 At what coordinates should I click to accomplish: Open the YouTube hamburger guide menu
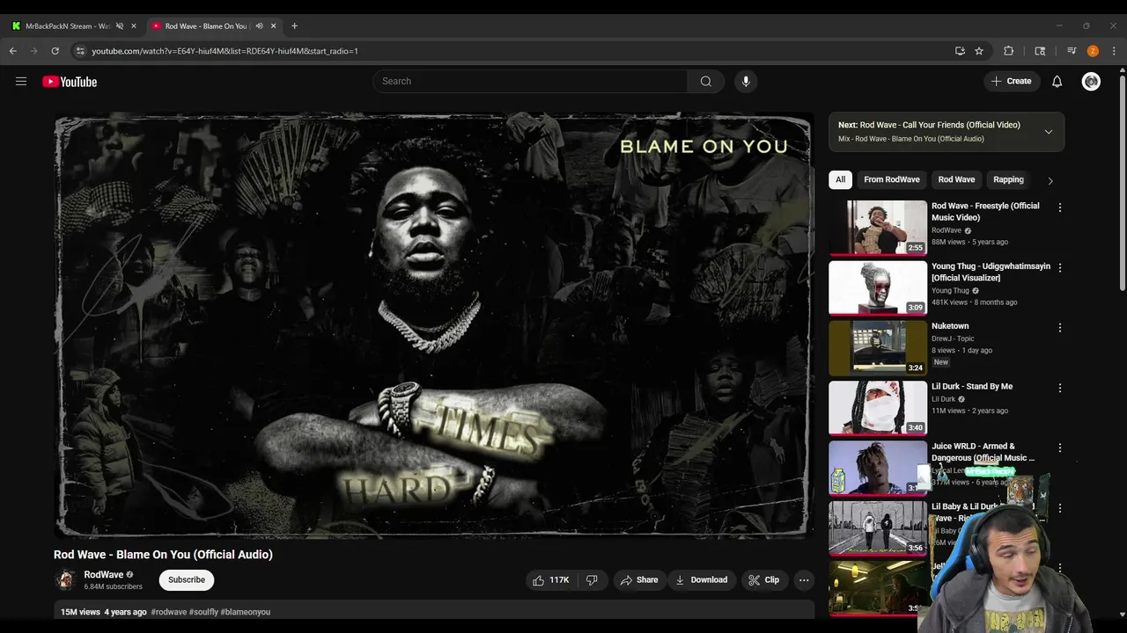click(x=21, y=82)
